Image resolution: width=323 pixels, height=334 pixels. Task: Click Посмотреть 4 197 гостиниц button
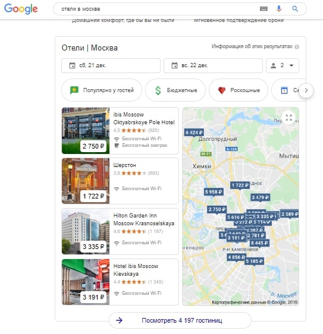[x=180, y=320]
